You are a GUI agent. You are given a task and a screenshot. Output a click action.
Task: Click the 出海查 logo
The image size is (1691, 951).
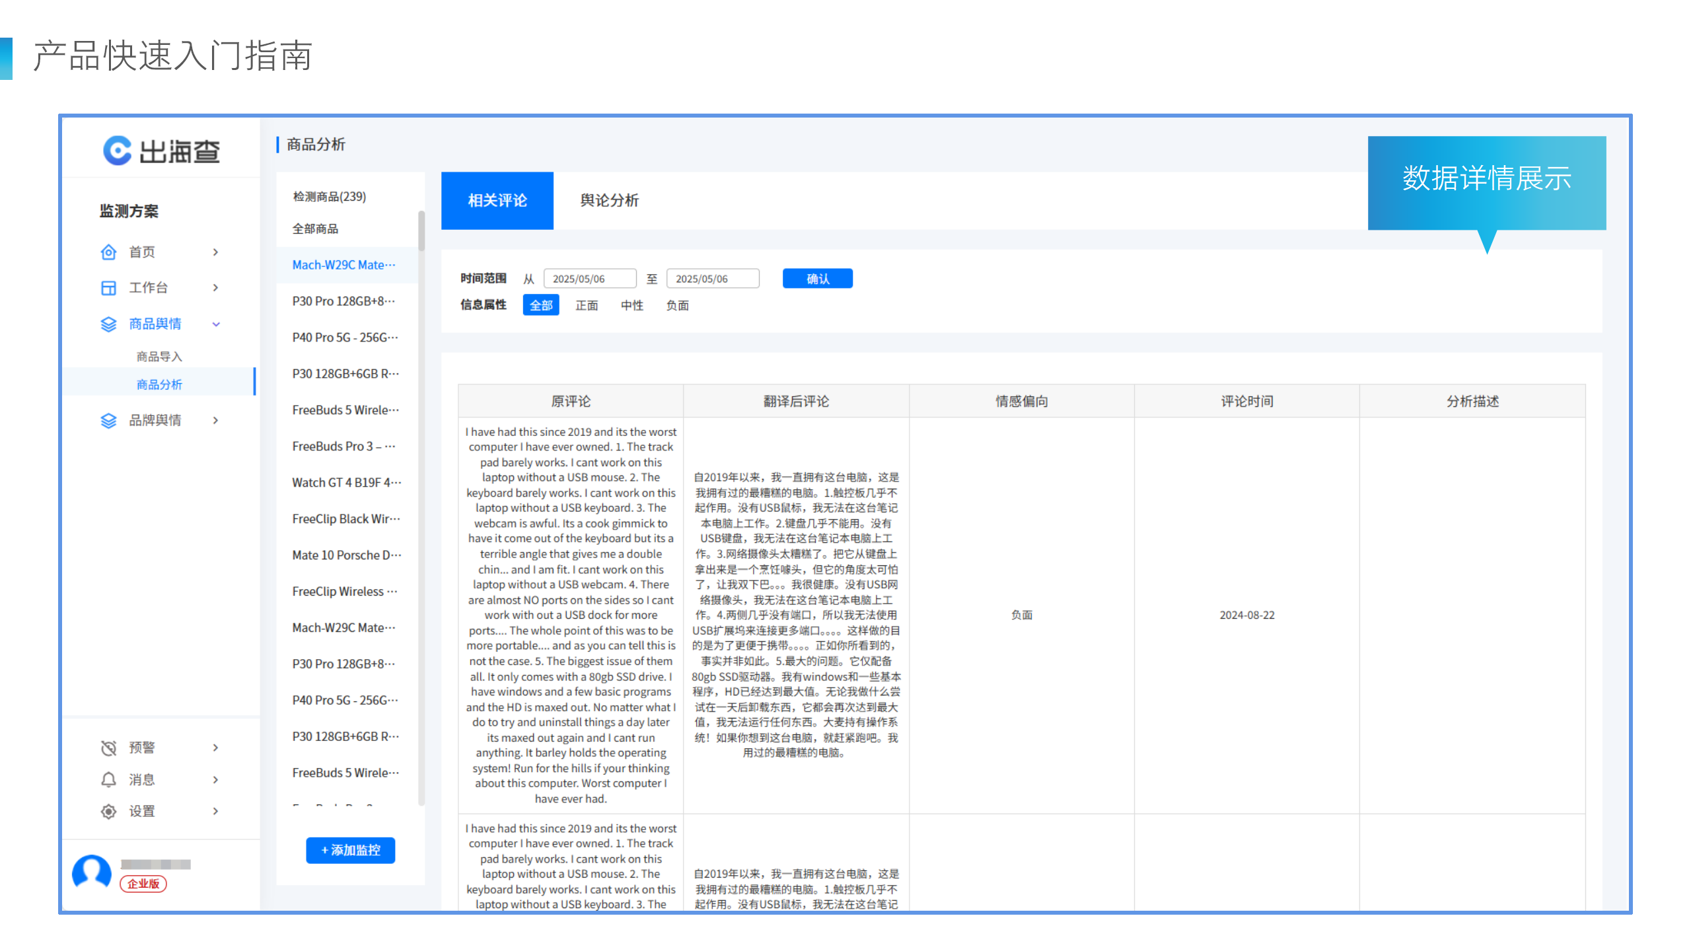161,151
